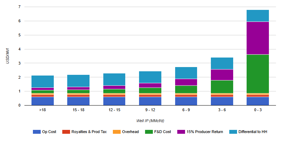Hide the 15% Producer Return series label
Screen dimensions: 288x144
[x=206, y=132]
